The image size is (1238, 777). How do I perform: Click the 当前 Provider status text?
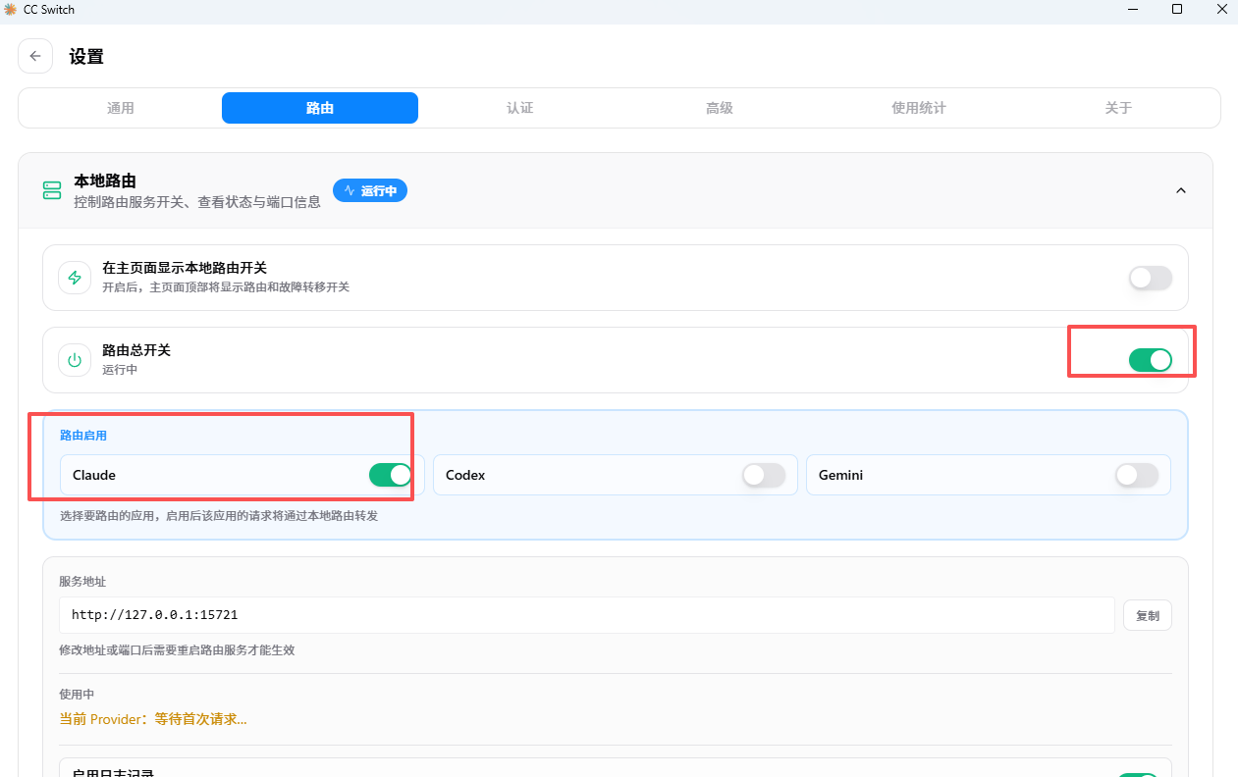click(153, 719)
